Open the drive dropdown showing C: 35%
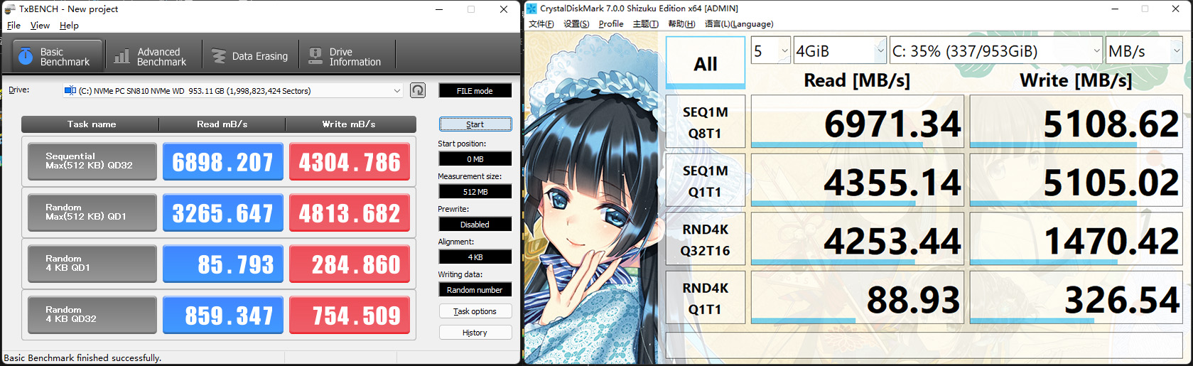The width and height of the screenshot is (1193, 366). (996, 50)
